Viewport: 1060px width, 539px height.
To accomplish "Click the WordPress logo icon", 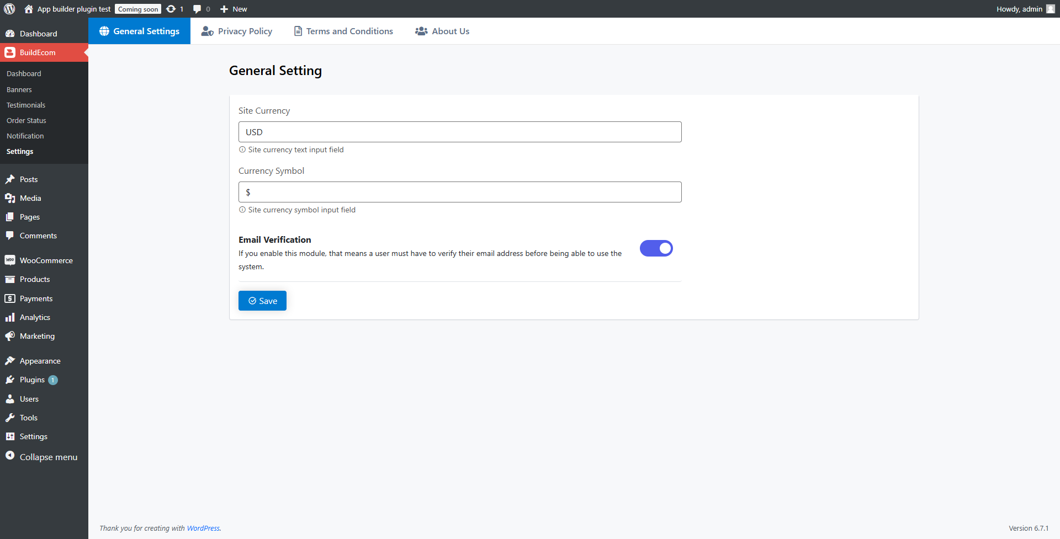I will point(9,9).
